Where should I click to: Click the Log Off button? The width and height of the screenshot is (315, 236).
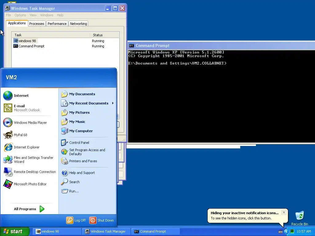76,220
